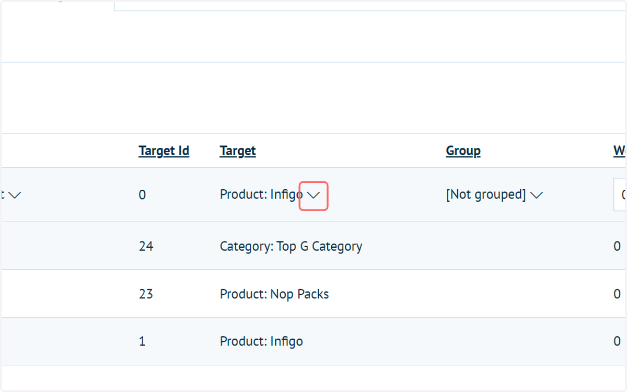Open the Product: Infigo target dropdown
Viewport: 627px width, 392px height.
click(x=313, y=195)
